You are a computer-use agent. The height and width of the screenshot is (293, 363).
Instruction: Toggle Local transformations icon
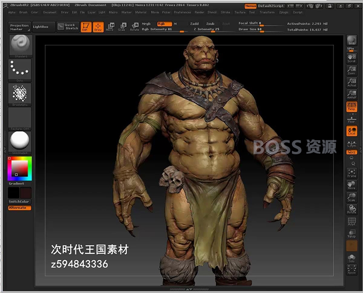pyautogui.click(x=352, y=131)
